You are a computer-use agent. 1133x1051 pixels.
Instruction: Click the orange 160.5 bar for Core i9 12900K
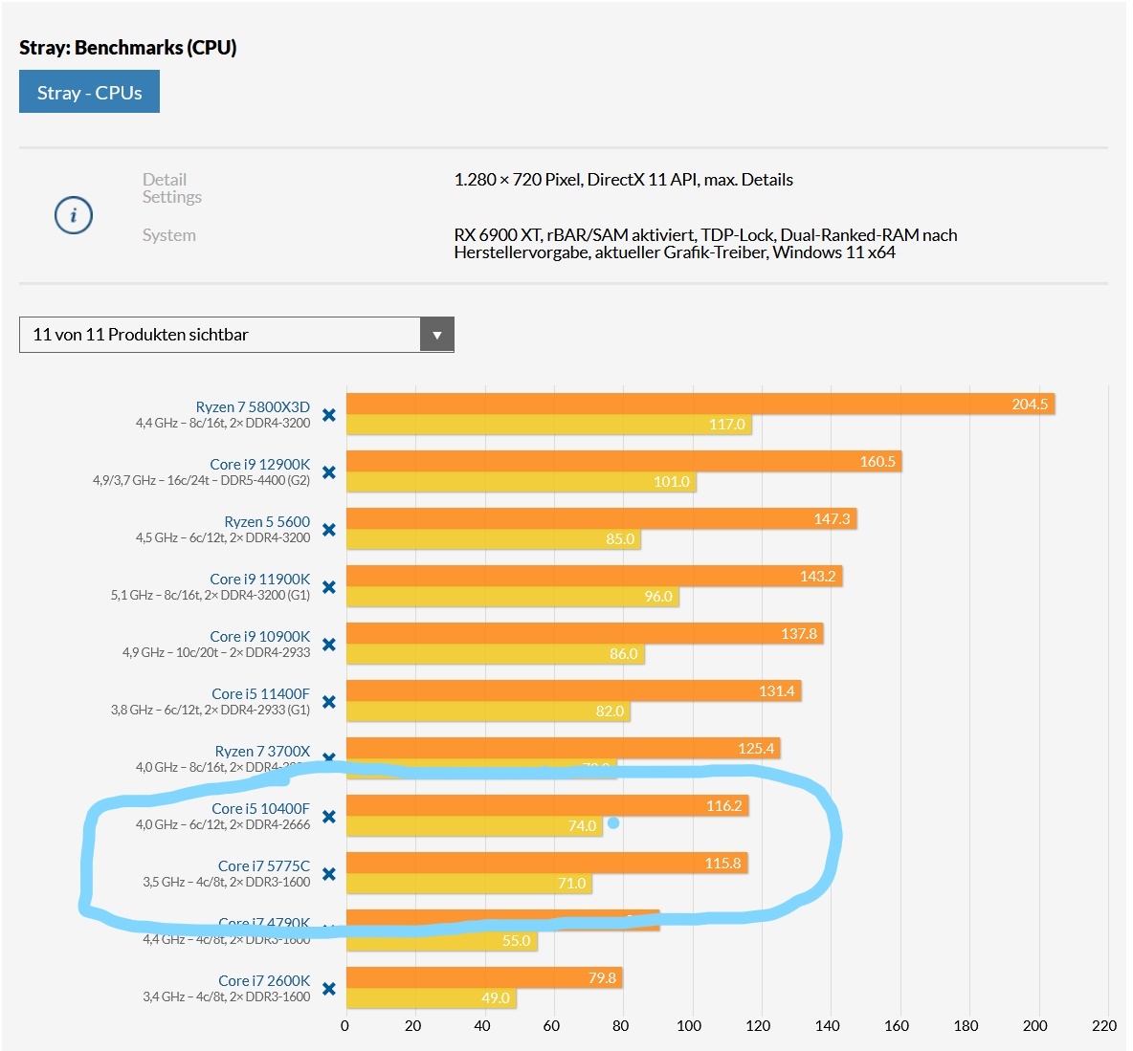coord(624,461)
